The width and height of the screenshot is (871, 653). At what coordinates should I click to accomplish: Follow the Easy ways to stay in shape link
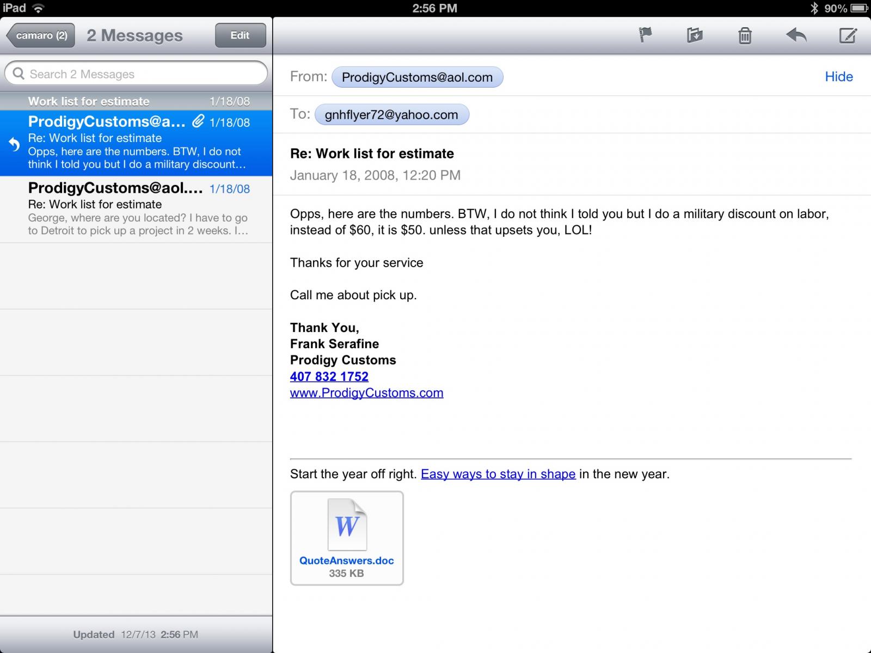point(498,474)
